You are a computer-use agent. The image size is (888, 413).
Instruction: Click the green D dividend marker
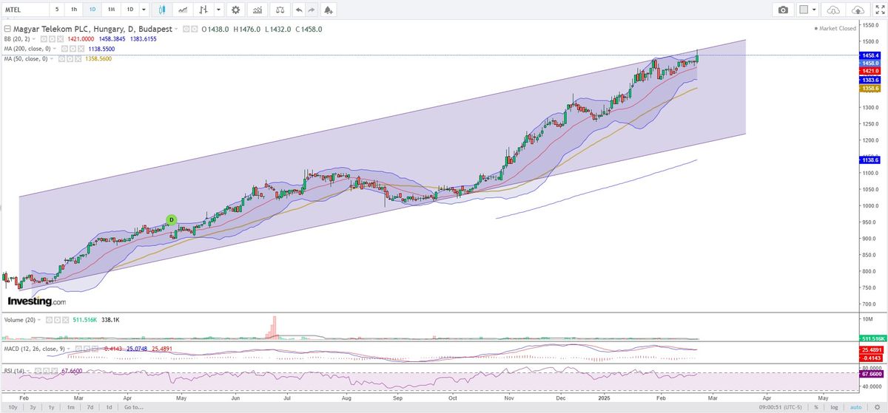coord(171,219)
